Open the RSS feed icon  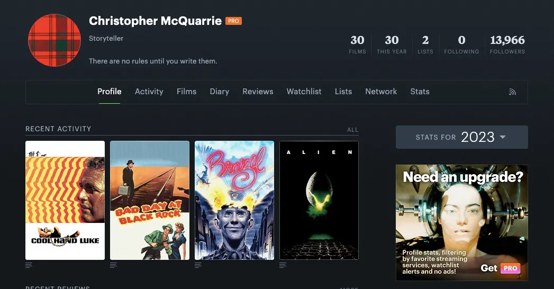[512, 92]
